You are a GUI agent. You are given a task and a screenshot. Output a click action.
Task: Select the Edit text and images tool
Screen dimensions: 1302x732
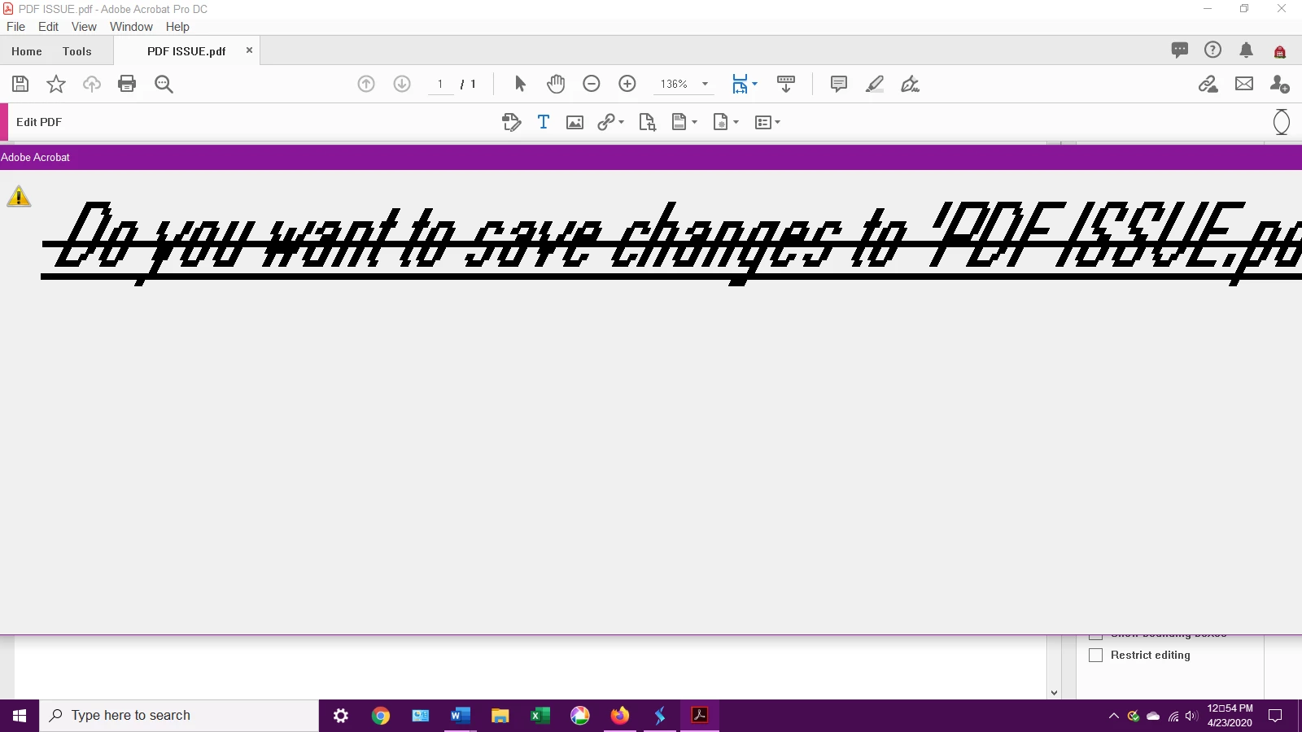[x=511, y=122]
